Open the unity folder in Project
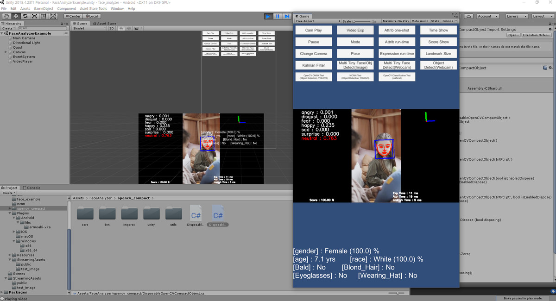 click(152, 216)
